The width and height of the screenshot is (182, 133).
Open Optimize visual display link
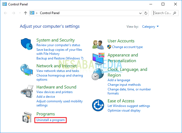124,110
